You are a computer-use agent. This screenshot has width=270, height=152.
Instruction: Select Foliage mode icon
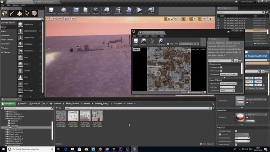pyautogui.click(x=27, y=14)
